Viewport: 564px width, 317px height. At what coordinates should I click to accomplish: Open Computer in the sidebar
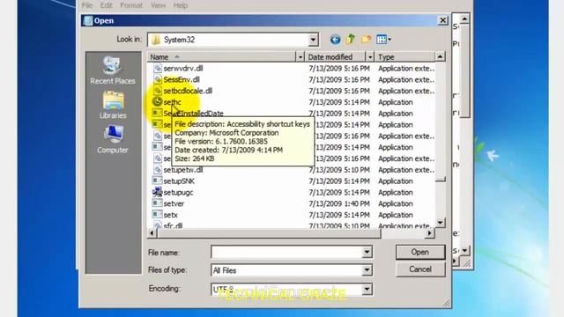point(113,140)
